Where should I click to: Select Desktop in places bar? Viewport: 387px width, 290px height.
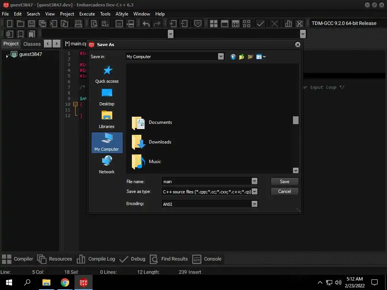tap(107, 97)
